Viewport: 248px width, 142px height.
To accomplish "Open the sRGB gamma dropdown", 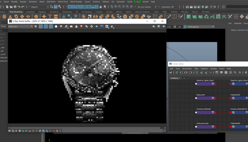I will tap(201, 27).
